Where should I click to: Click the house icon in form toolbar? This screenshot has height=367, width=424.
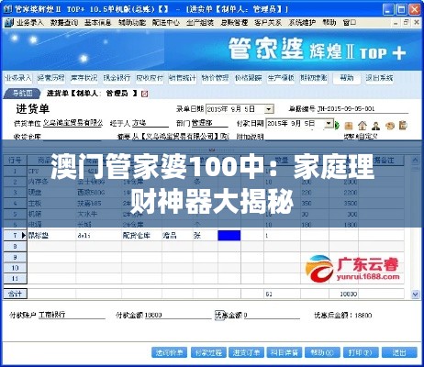[x=363, y=125]
